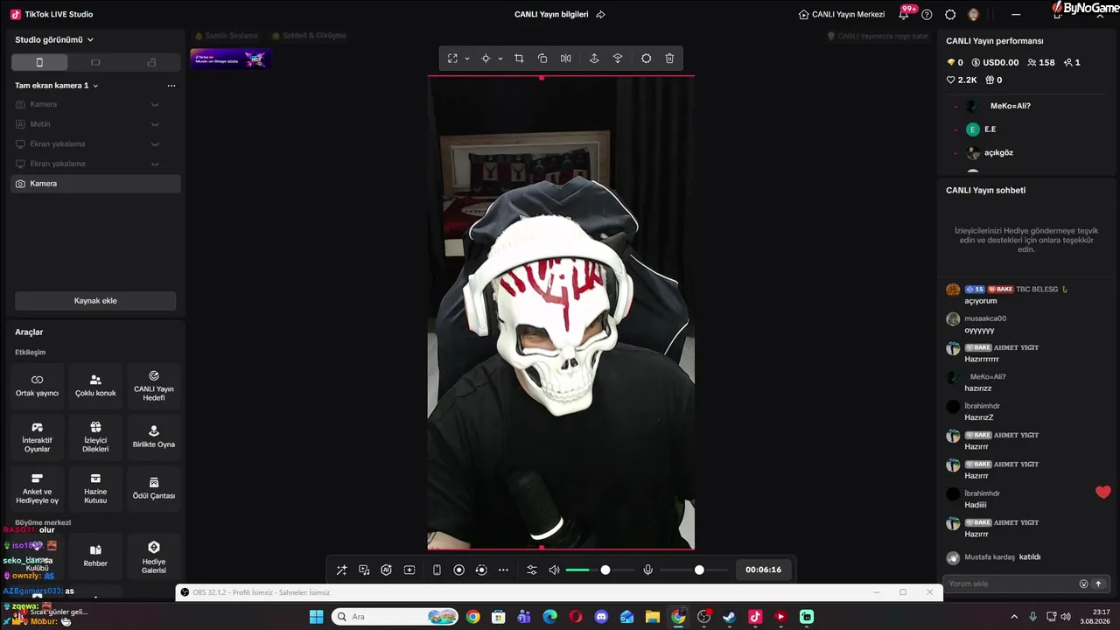Select the Crop tool in source toolbar
The height and width of the screenshot is (630, 1120).
(x=519, y=59)
